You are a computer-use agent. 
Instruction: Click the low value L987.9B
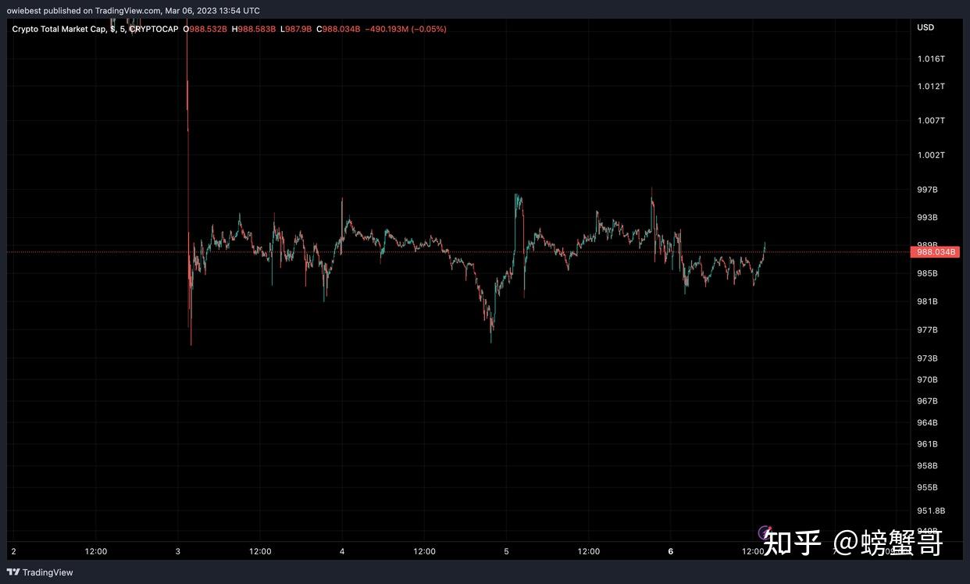[x=296, y=29]
